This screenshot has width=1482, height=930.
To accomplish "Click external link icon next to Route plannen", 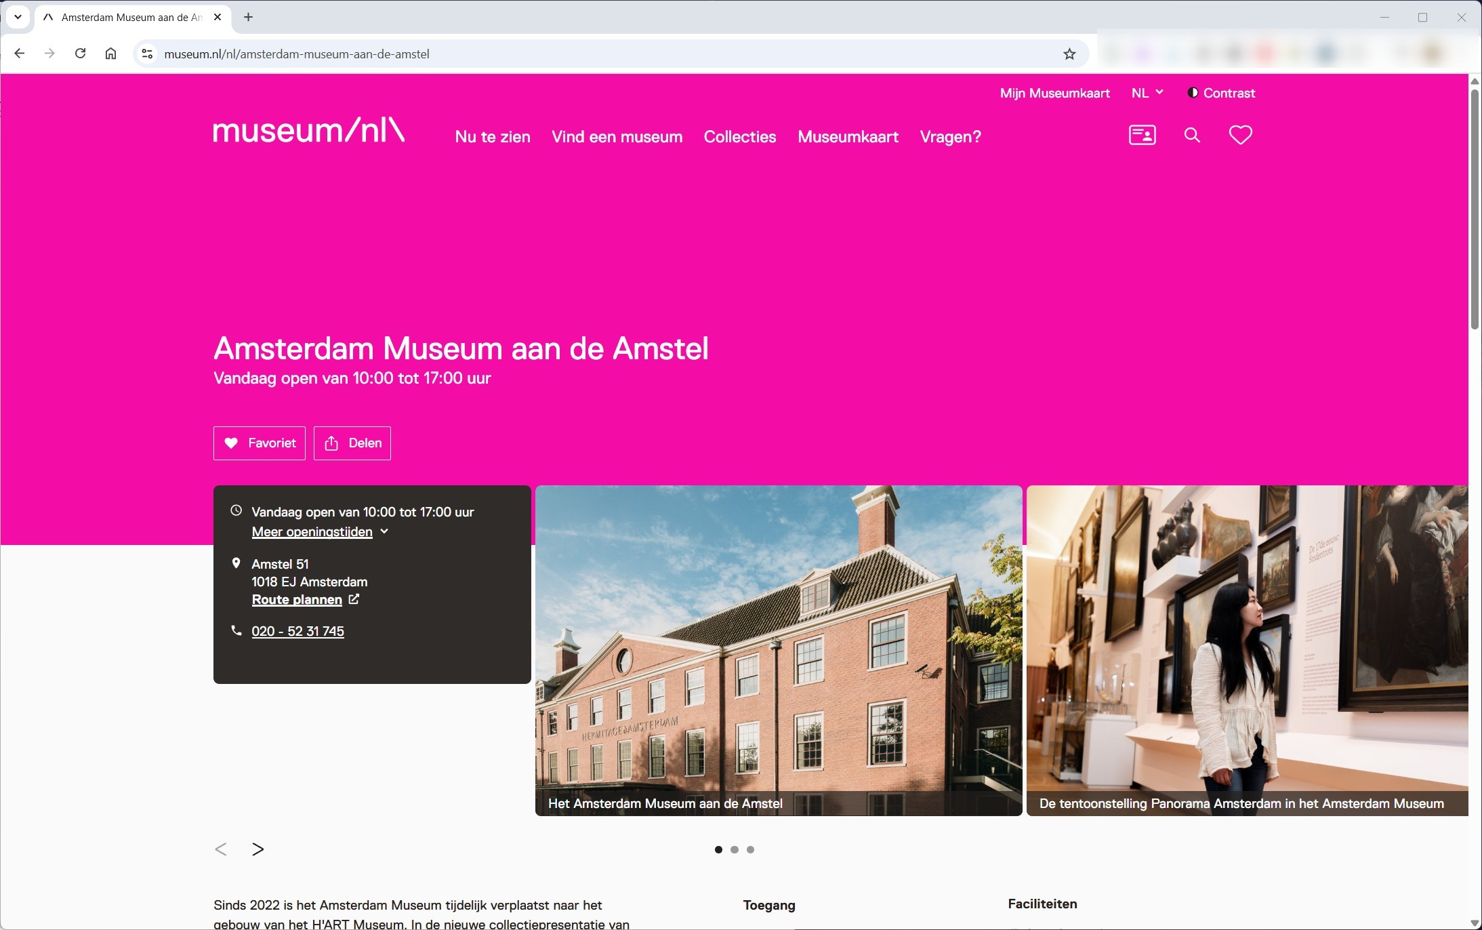I will click(x=354, y=599).
